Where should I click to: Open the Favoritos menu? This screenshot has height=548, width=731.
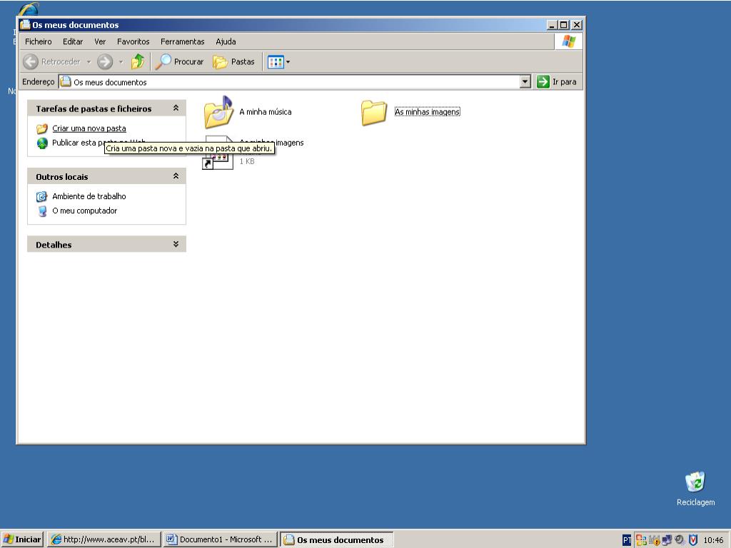click(x=133, y=41)
